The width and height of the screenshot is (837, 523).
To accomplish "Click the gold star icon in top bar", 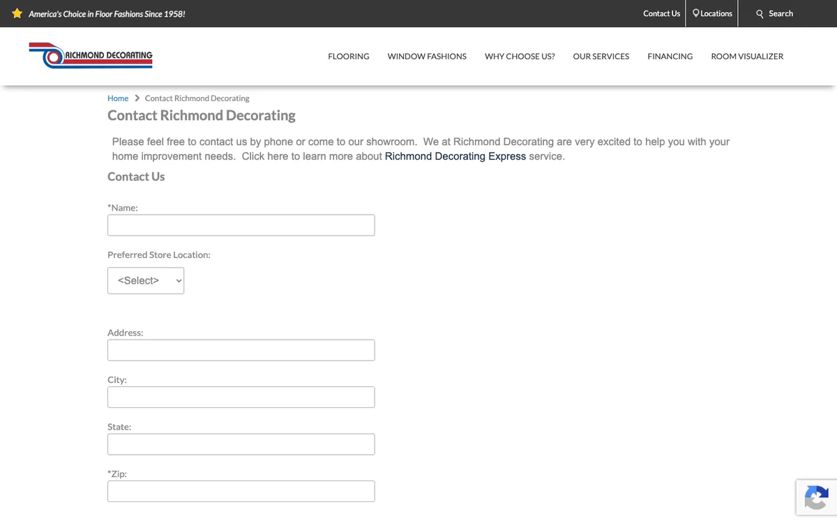I will pyautogui.click(x=17, y=13).
